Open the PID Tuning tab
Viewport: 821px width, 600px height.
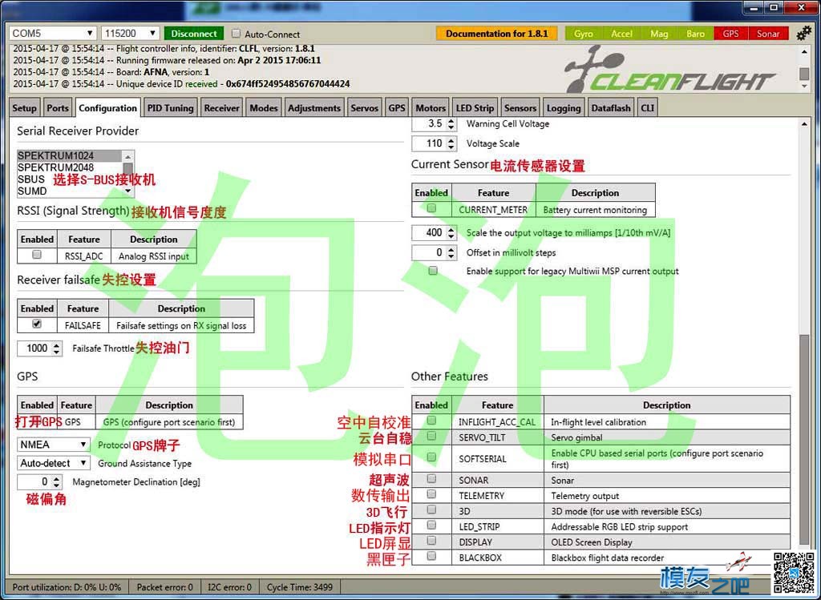(x=170, y=108)
